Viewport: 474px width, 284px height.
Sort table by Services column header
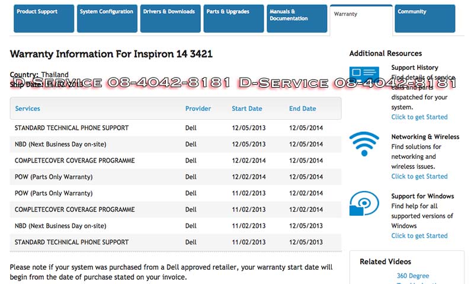coord(27,109)
